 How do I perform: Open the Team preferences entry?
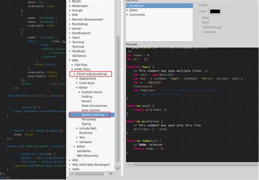click(76, 38)
